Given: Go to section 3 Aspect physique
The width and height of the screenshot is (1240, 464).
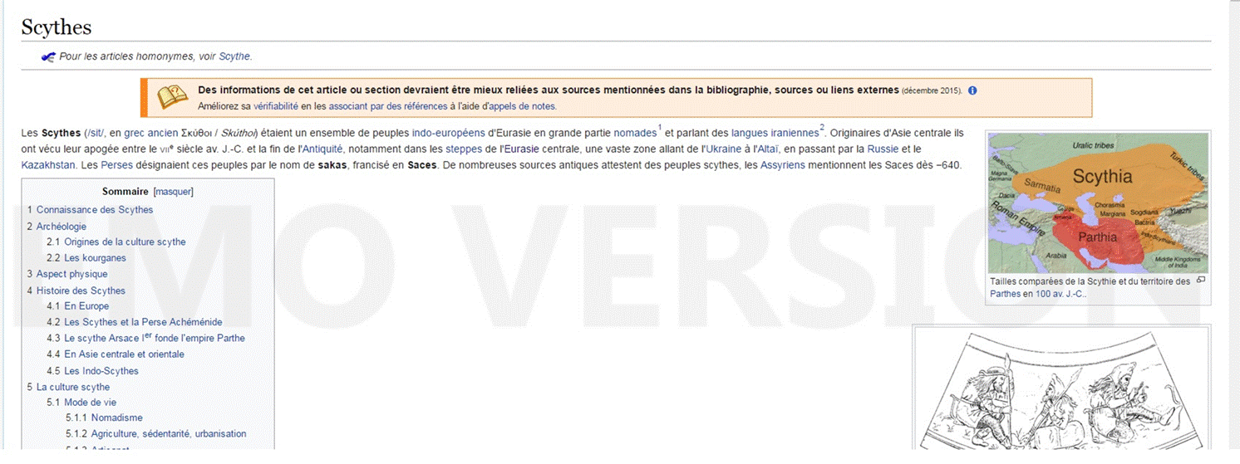Looking at the screenshot, I should point(67,275).
